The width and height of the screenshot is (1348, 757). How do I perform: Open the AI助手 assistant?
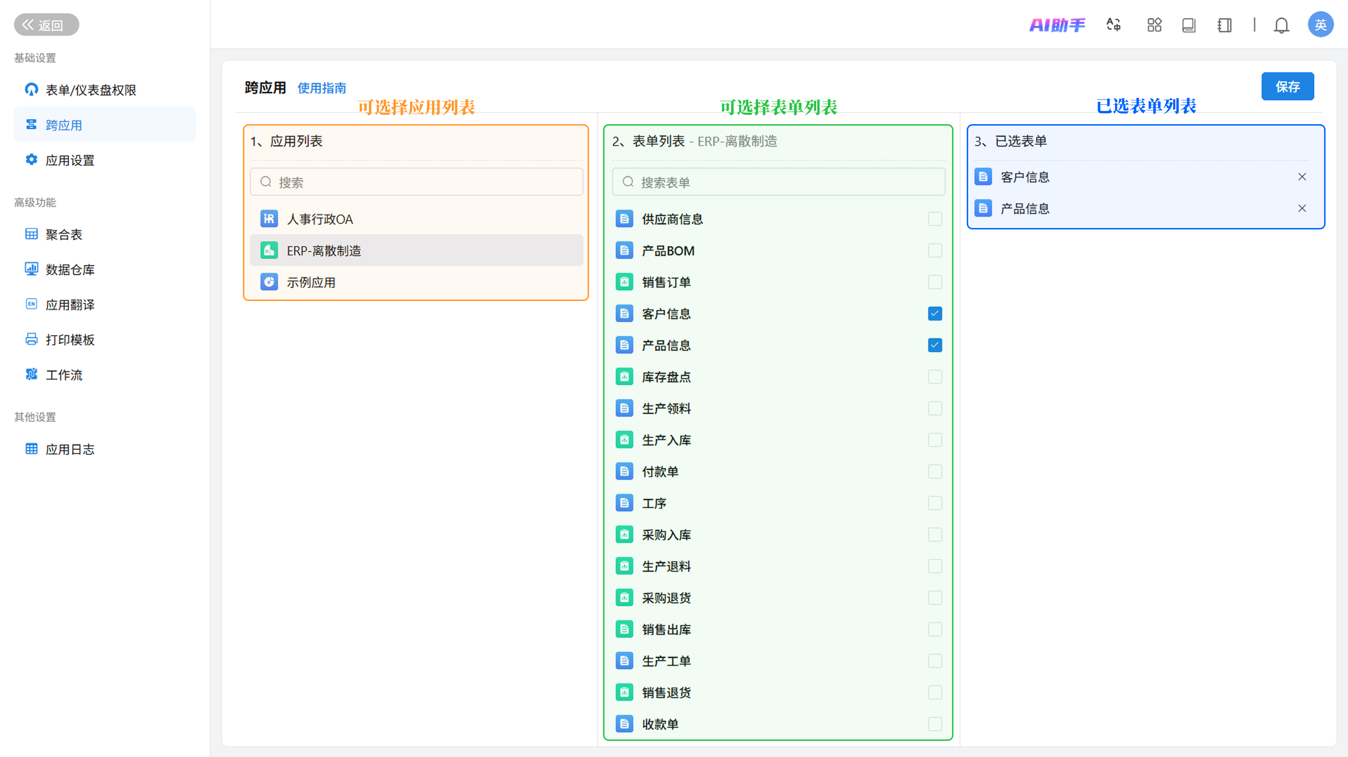(x=1057, y=25)
